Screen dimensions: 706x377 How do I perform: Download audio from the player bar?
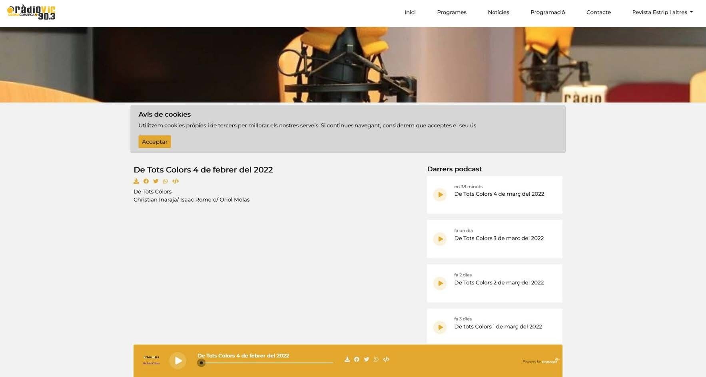347,359
